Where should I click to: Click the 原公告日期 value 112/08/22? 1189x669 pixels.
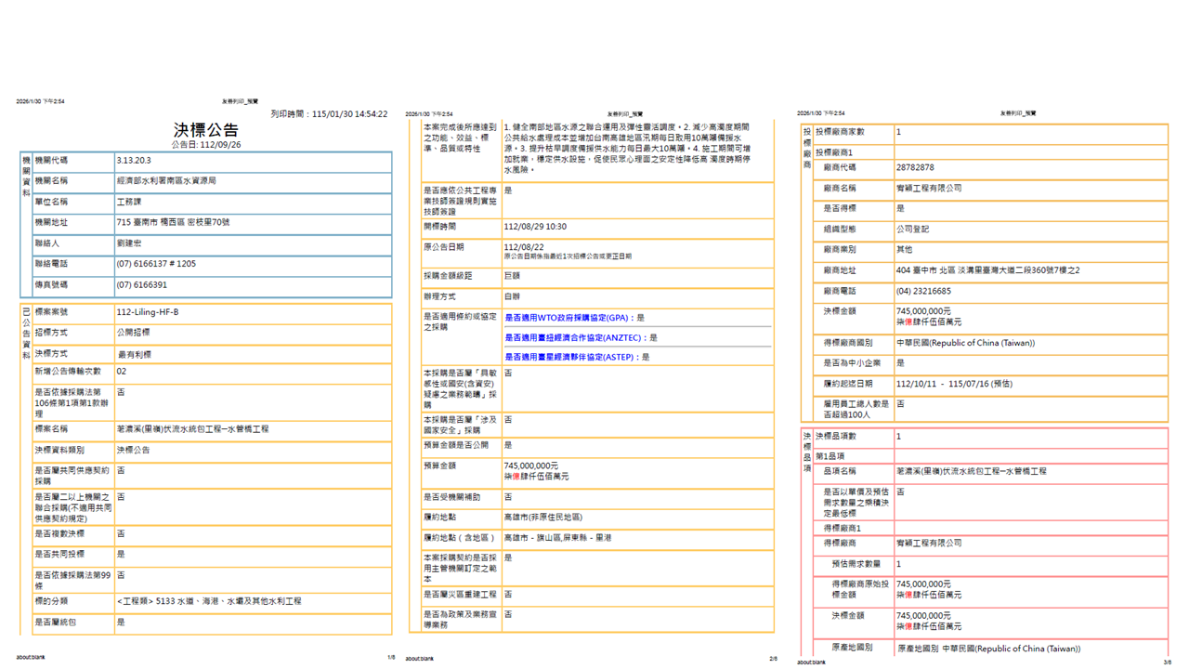coord(524,247)
